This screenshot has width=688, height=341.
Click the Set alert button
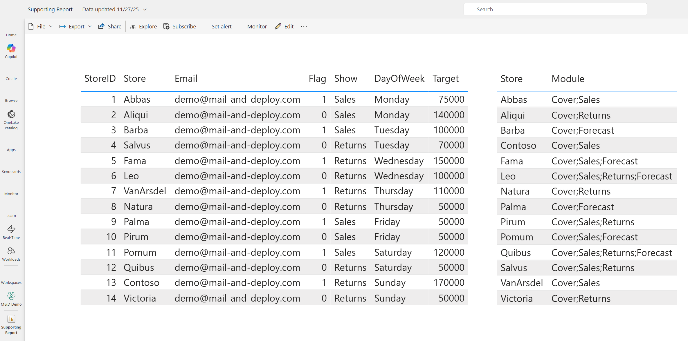click(x=221, y=26)
